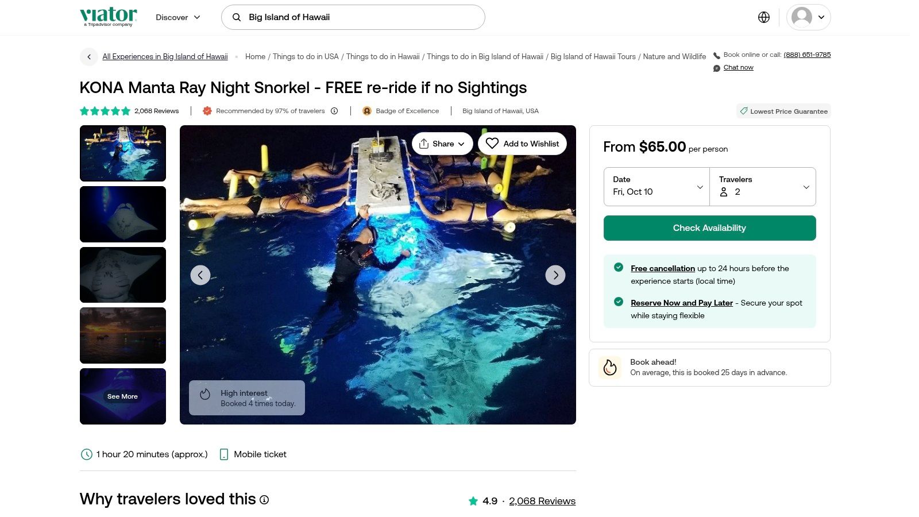Show previous photo with left arrow
Screen dimensions: 919x517
pyautogui.click(x=200, y=275)
